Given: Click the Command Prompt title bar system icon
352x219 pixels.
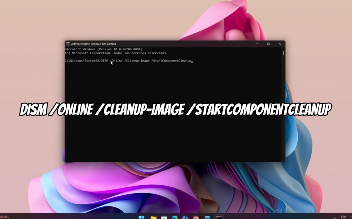Looking at the screenshot, I should click(68, 44).
